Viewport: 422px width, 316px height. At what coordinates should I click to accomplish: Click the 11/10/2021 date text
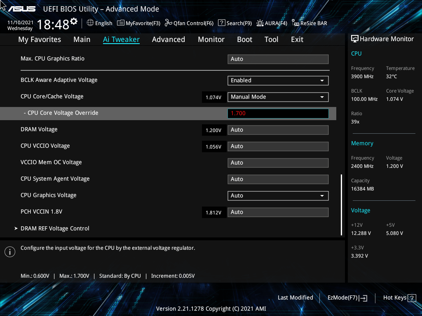pos(21,23)
